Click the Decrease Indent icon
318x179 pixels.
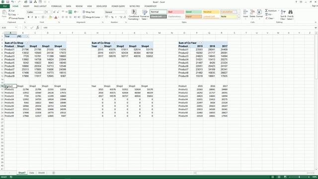click(75, 17)
